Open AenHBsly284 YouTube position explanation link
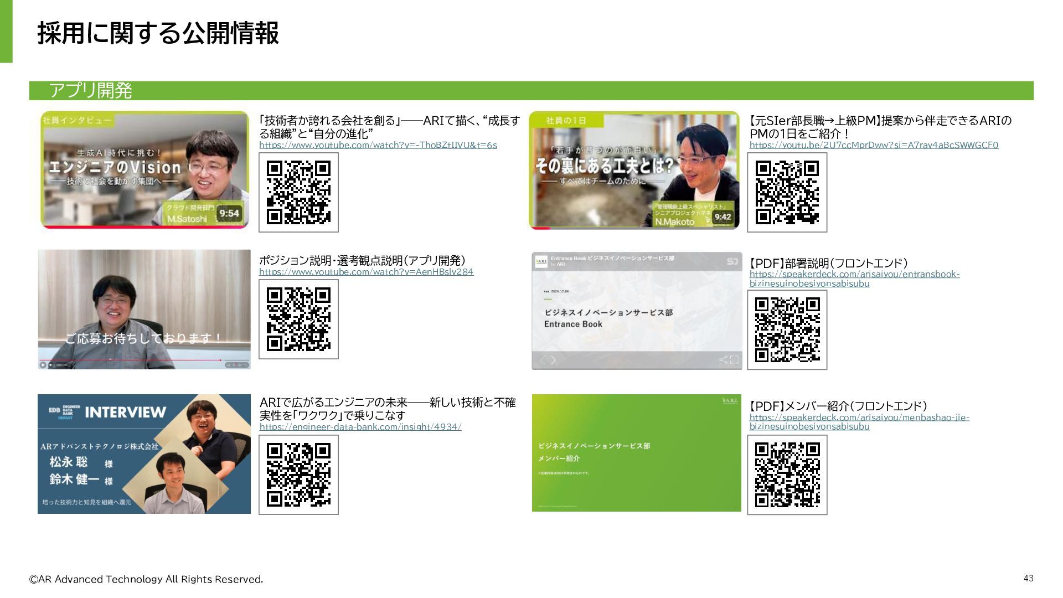The width and height of the screenshot is (1063, 598). pyautogui.click(x=366, y=272)
